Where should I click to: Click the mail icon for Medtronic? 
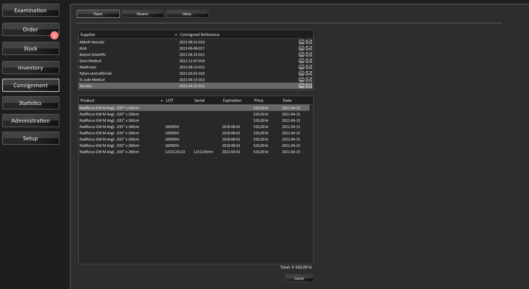pyautogui.click(x=309, y=67)
